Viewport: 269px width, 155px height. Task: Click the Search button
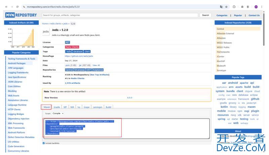205,15
